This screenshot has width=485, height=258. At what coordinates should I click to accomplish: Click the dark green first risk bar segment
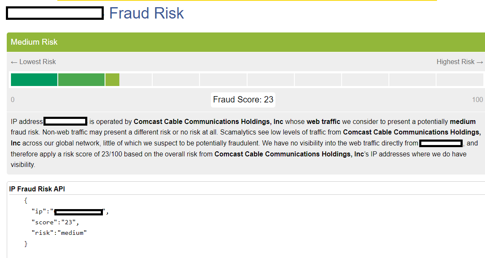click(x=34, y=80)
